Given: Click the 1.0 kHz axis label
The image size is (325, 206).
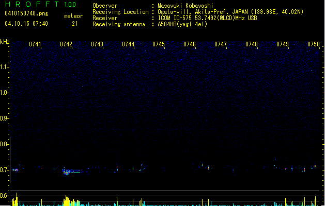Looking at the screenshot, I should tap(4, 93).
